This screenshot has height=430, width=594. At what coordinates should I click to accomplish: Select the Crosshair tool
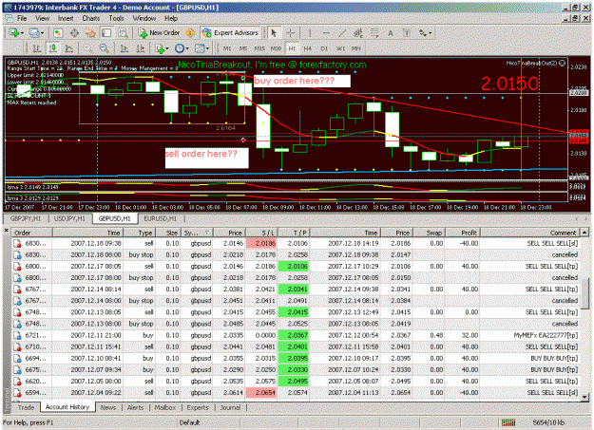[290, 33]
